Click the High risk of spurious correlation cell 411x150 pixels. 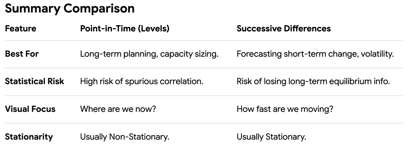142,82
